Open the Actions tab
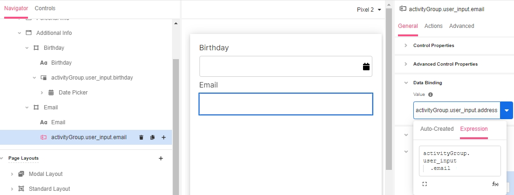The height and width of the screenshot is (195, 514). (x=433, y=26)
